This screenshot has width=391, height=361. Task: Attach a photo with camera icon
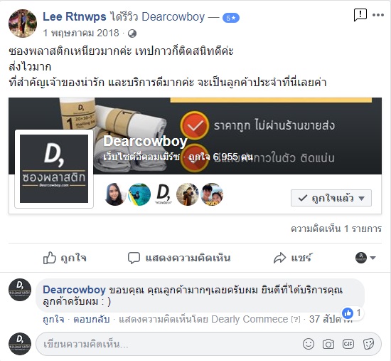pos(328,344)
